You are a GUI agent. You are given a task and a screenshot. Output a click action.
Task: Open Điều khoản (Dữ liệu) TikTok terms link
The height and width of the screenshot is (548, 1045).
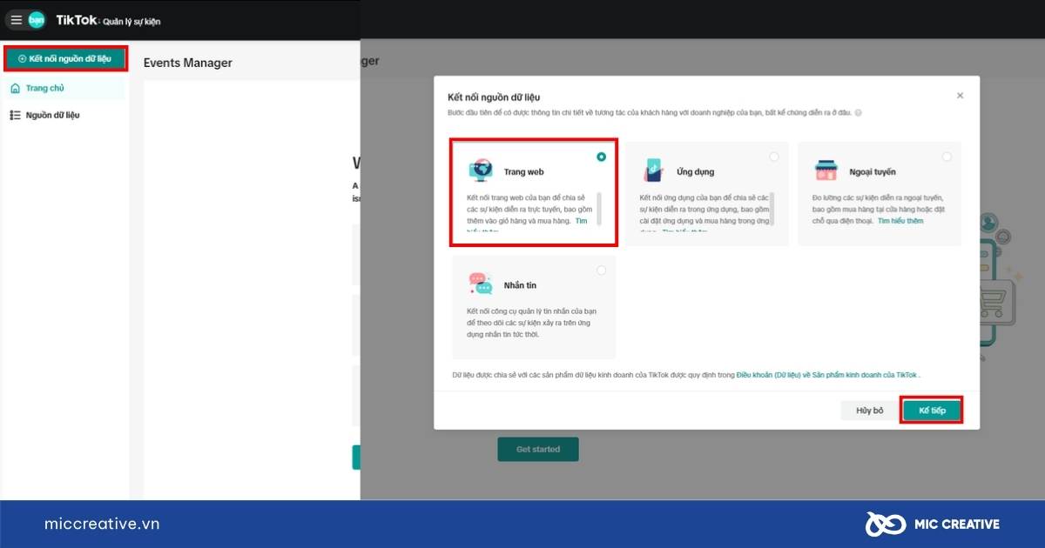827,375
